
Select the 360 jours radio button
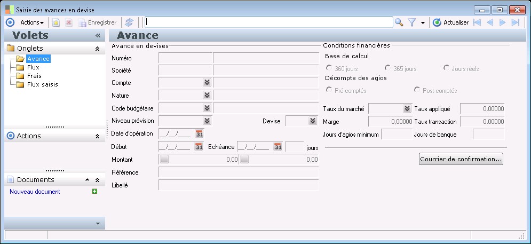pyautogui.click(x=329, y=68)
